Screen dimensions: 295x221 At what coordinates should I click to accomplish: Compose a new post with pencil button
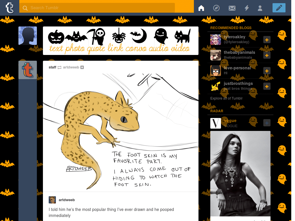pos(279,8)
